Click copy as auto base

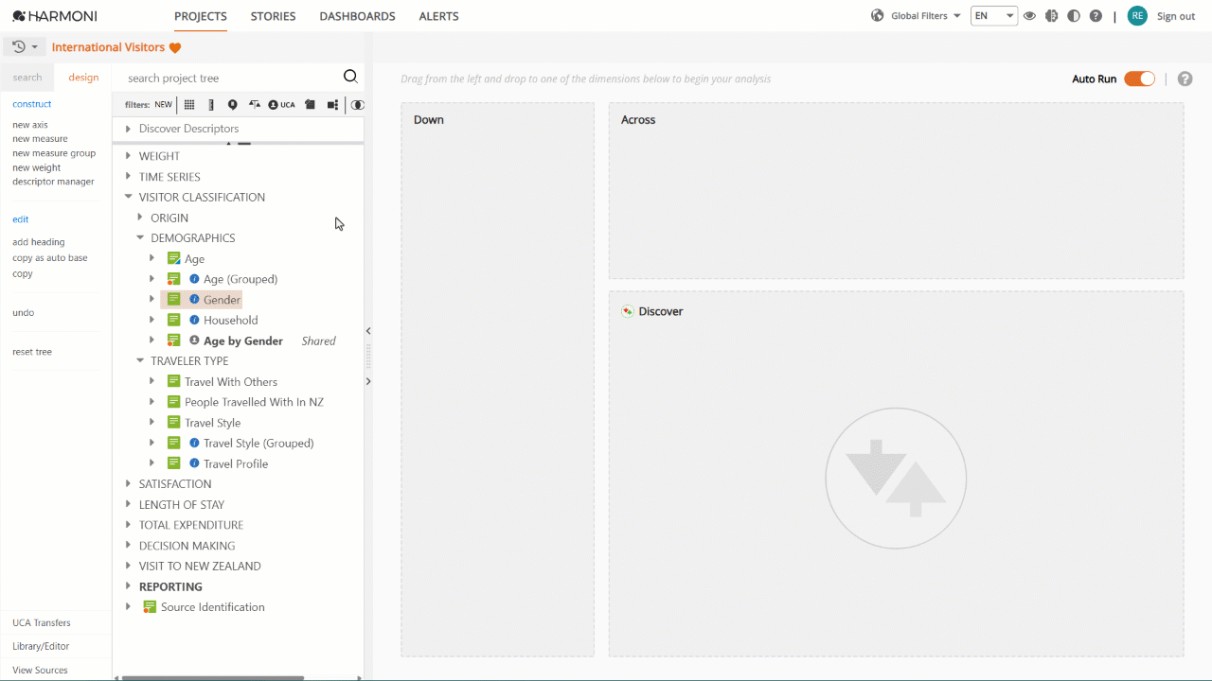[x=50, y=258]
